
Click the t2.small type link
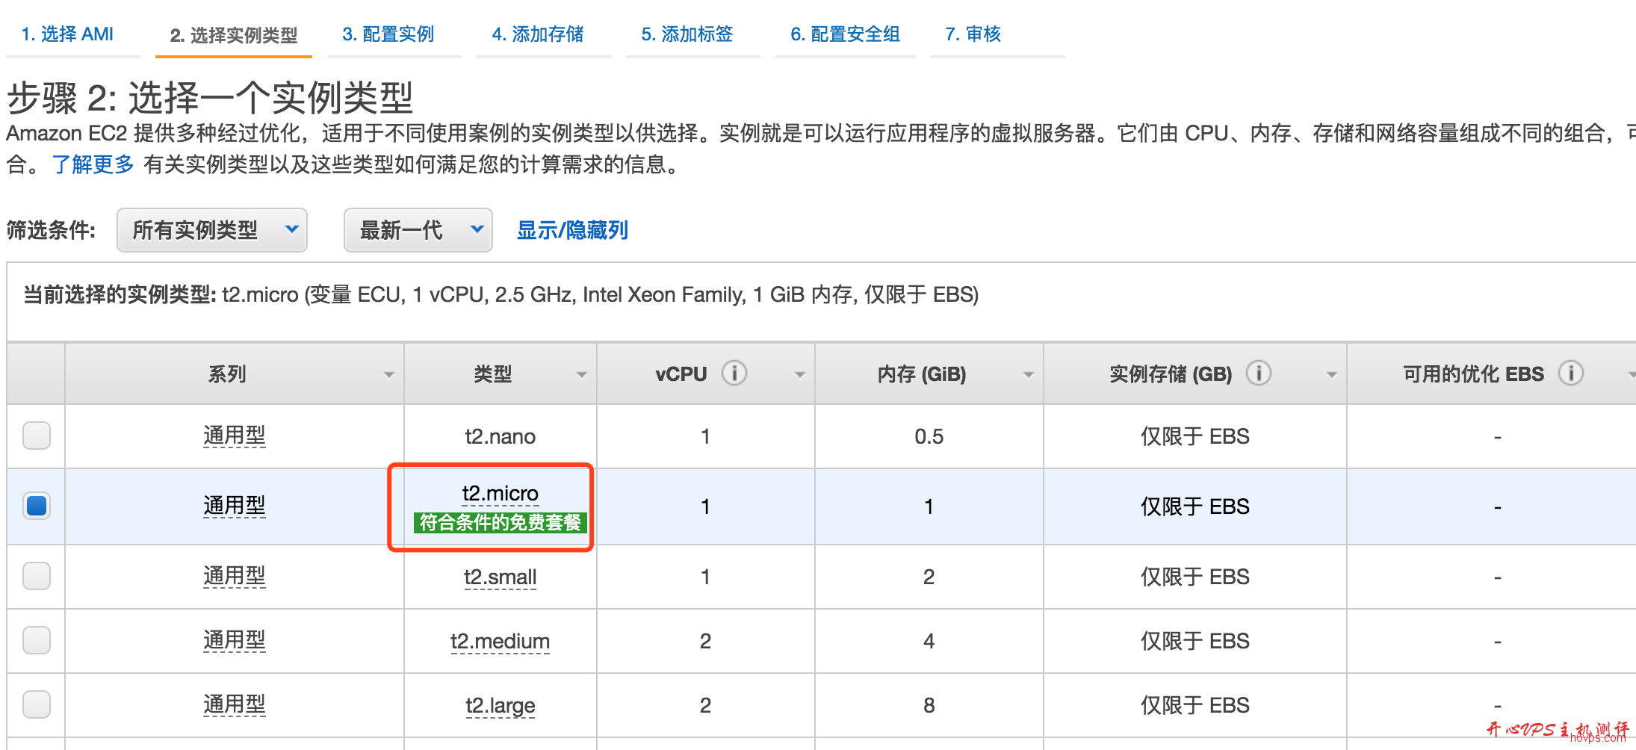(x=501, y=577)
